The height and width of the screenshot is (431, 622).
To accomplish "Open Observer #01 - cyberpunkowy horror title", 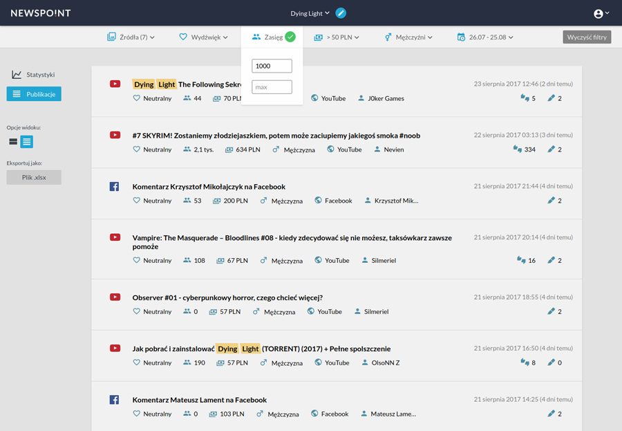I will [227, 297].
